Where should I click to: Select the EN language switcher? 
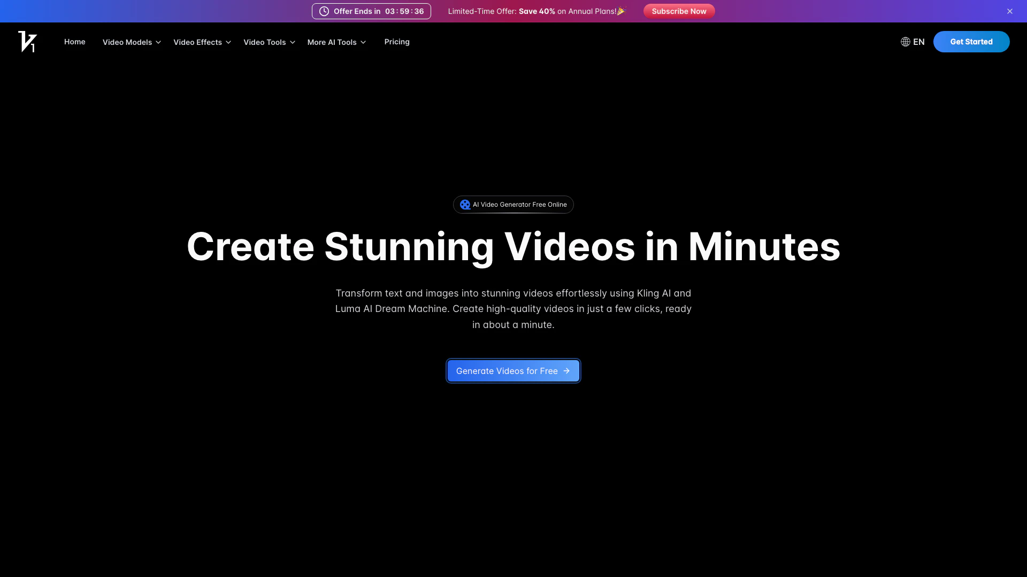coord(918,42)
